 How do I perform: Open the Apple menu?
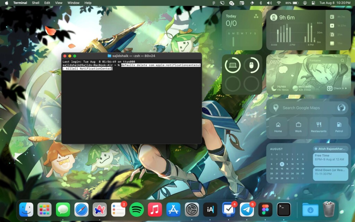[x=6, y=3]
